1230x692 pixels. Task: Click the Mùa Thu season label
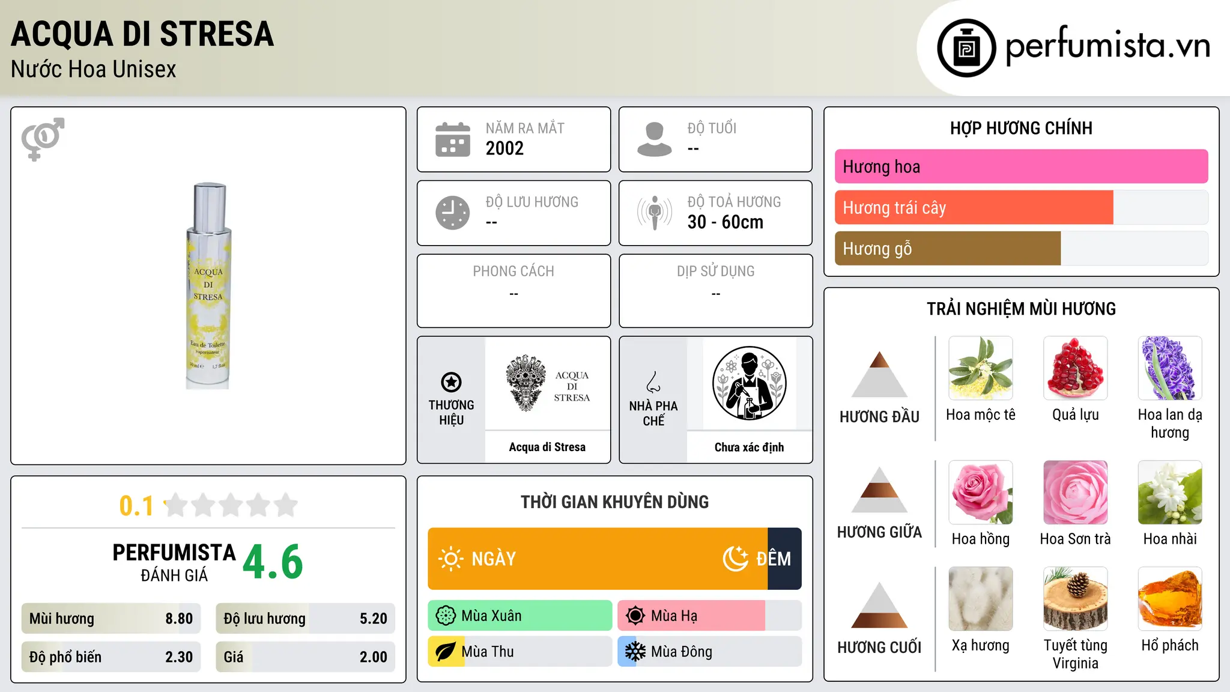coord(488,652)
